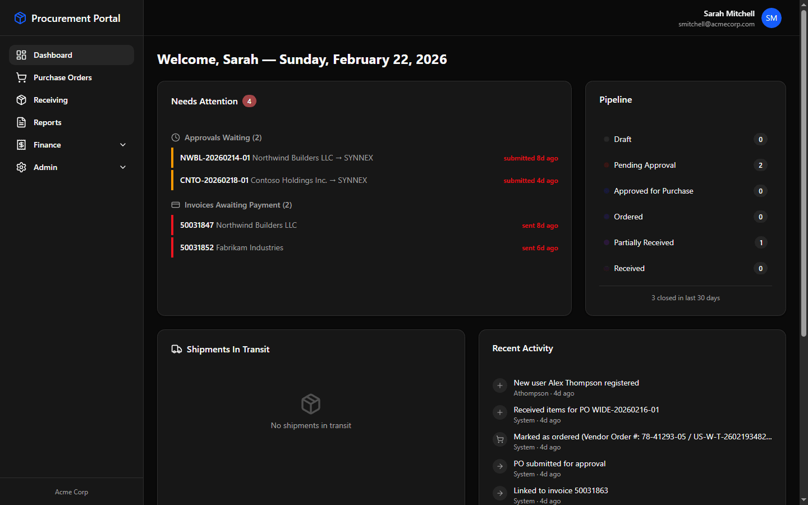Select the Finance dollar icon
The width and height of the screenshot is (808, 505).
(21, 145)
